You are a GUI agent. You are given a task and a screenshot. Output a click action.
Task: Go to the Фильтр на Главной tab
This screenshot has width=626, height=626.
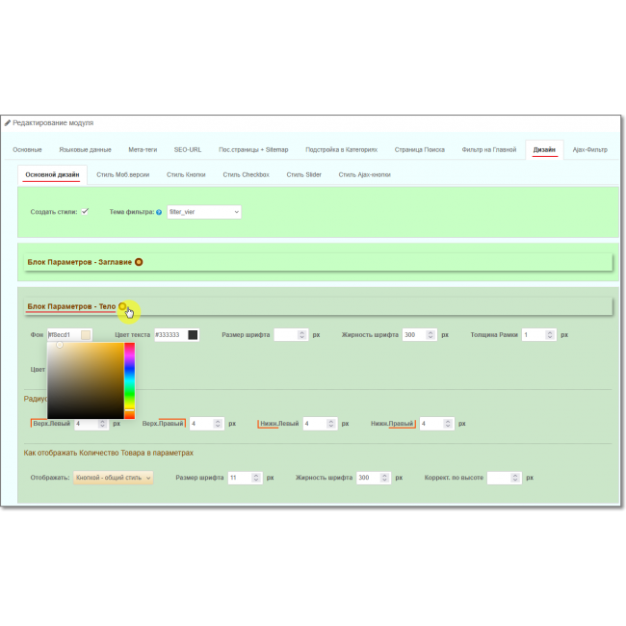tap(486, 150)
